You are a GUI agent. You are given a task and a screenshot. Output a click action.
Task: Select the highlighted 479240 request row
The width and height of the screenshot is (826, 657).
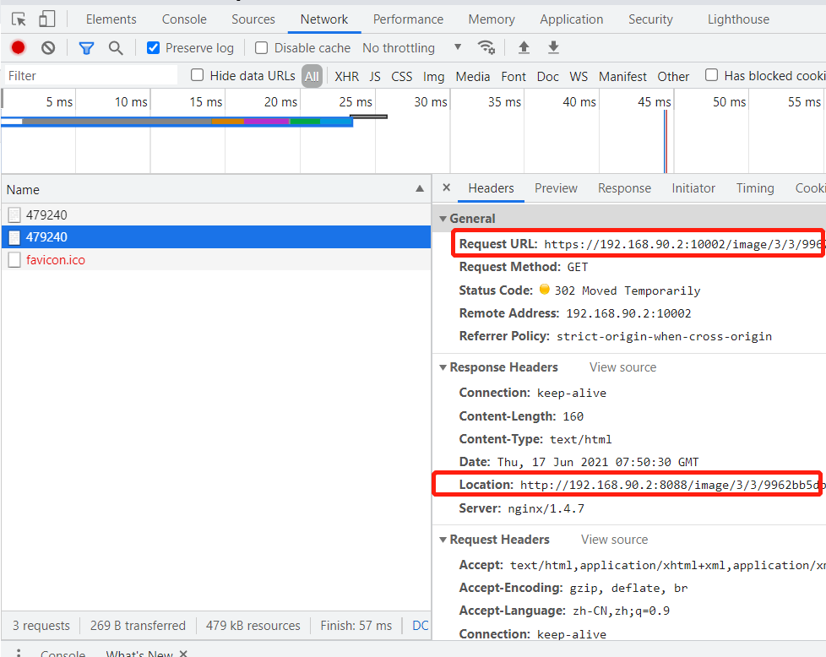pyautogui.click(x=216, y=237)
